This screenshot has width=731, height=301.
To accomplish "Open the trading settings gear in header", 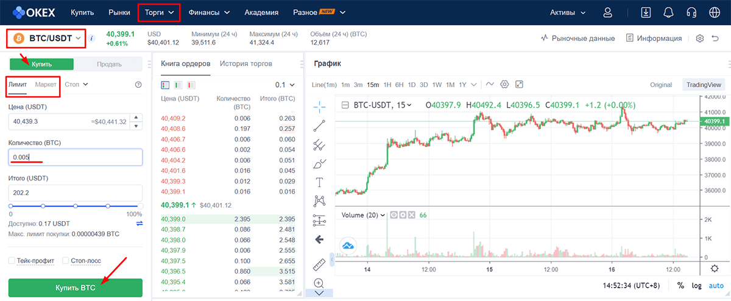I will [x=700, y=38].
